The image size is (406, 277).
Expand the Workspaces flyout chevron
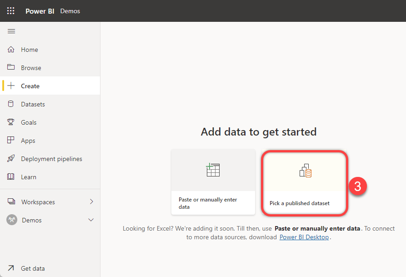91,201
